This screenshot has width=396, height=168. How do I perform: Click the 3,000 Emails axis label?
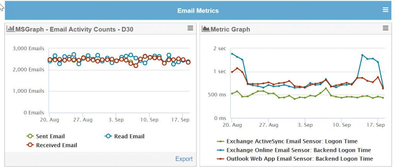click(x=29, y=48)
